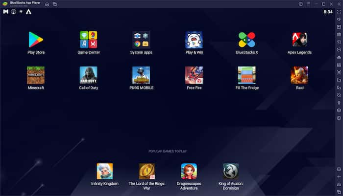This screenshot has width=343, height=196.
Task: Click the 8:34 clock
Action: (328, 12)
